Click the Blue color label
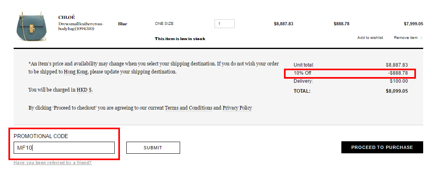Viewport: 432px width, 177px height. [x=123, y=24]
